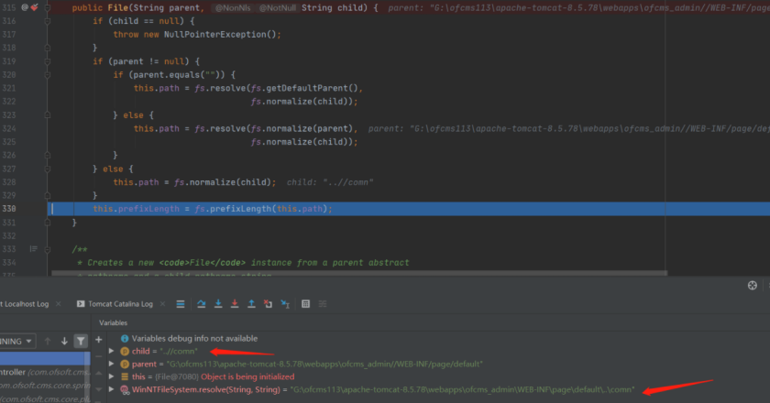The image size is (770, 403).
Task: Toggle rendered doc icon at line 333
Action: pos(33,249)
